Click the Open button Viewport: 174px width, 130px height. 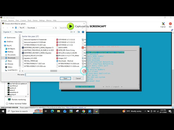click(x=65, y=79)
